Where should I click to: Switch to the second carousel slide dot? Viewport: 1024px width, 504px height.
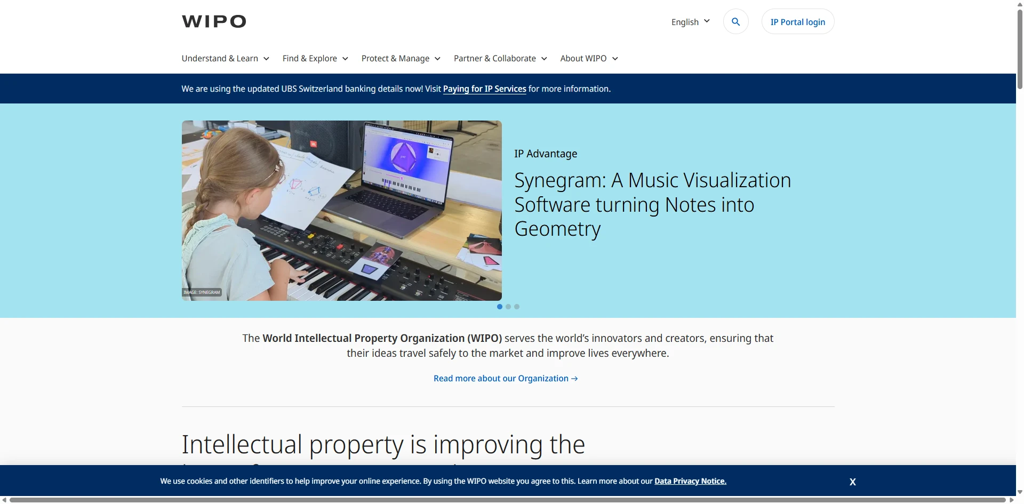508,307
